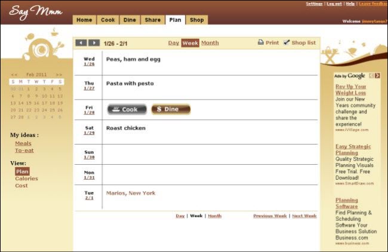The width and height of the screenshot is (388, 252).
Task: Show previous month in mini calendar
Action: point(14,75)
